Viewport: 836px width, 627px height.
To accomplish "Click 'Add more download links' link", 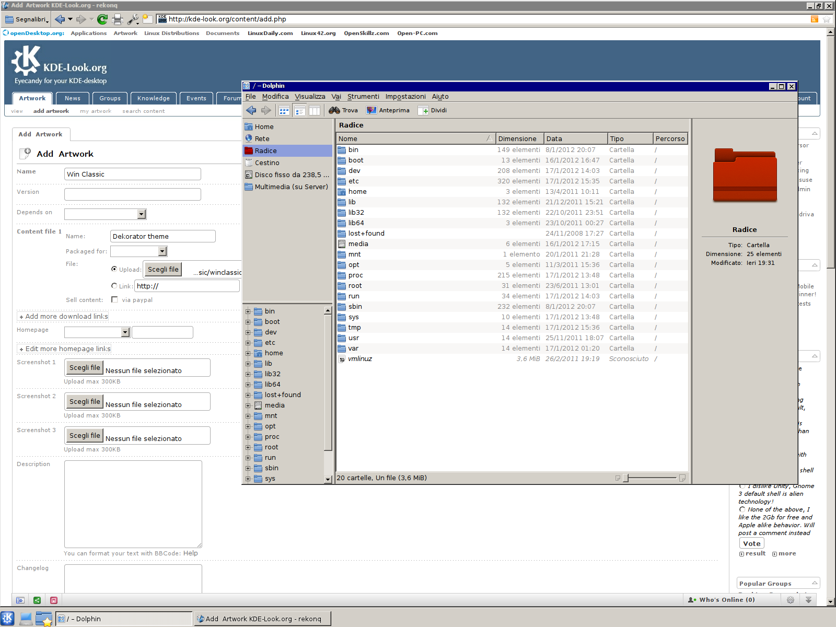I will (x=64, y=316).
